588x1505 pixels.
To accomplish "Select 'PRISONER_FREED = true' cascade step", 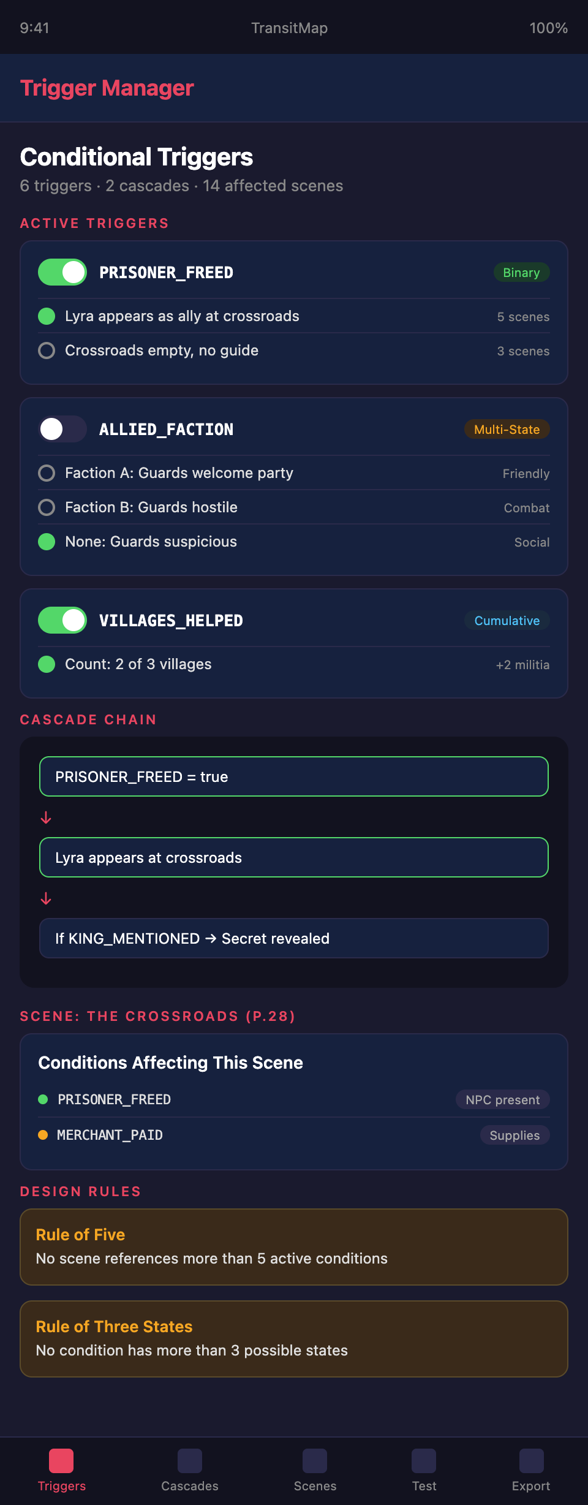I will [x=294, y=776].
